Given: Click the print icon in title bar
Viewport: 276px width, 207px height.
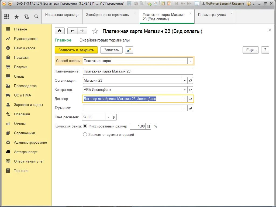Looking at the screenshot, I should click(136, 4).
